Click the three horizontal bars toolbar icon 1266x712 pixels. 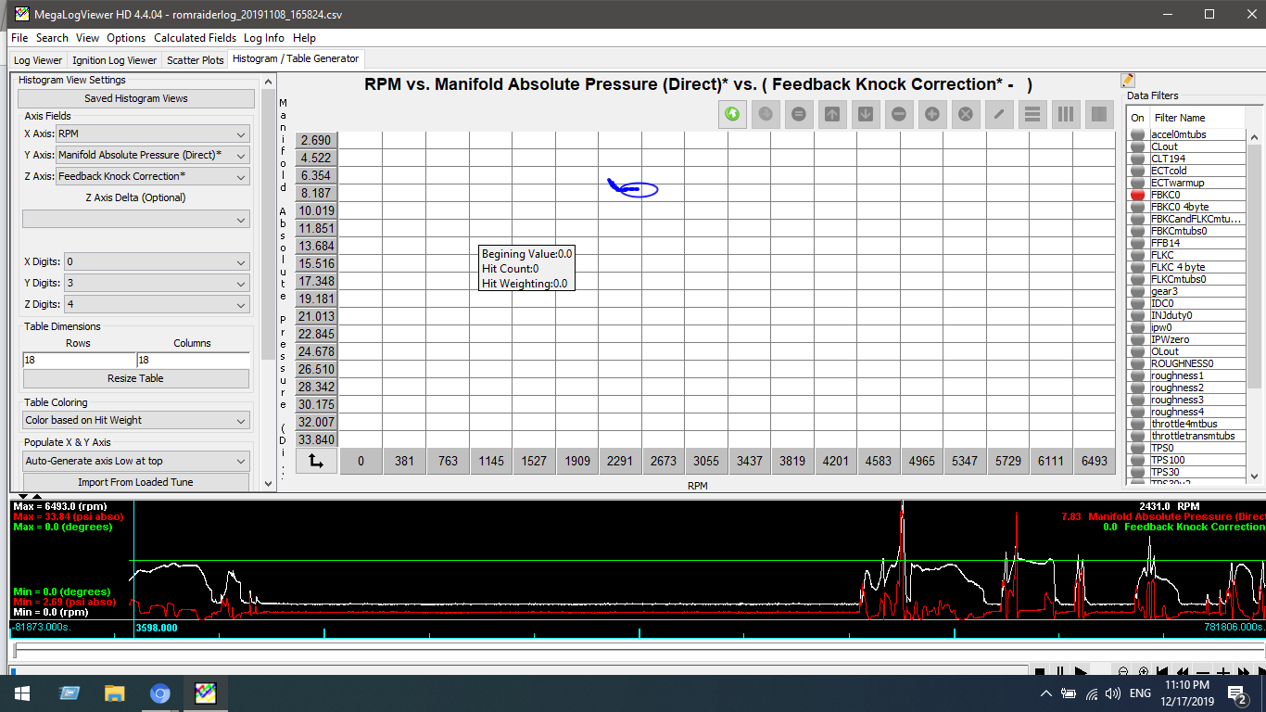point(1032,114)
